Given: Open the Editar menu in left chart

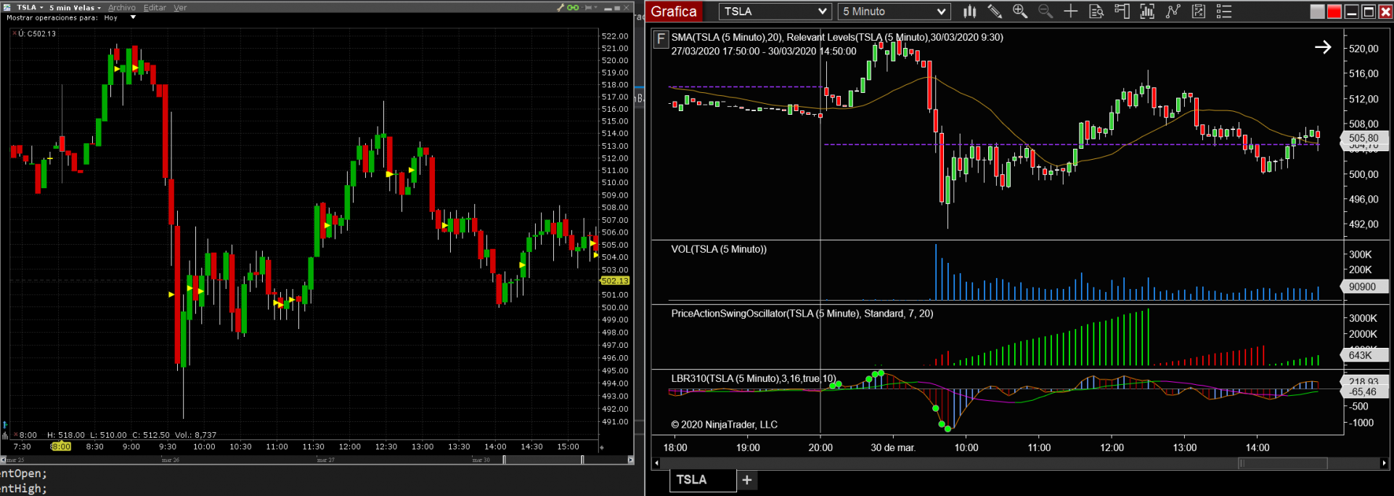Looking at the screenshot, I should tap(155, 8).
